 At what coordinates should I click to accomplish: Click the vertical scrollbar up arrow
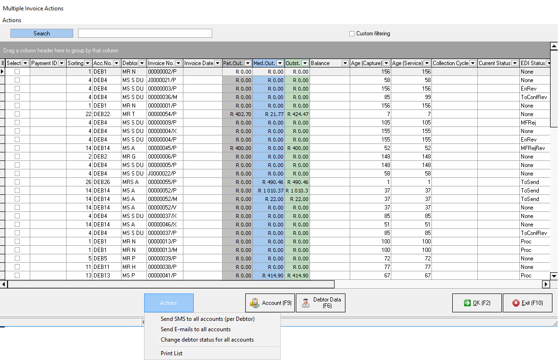click(554, 46)
